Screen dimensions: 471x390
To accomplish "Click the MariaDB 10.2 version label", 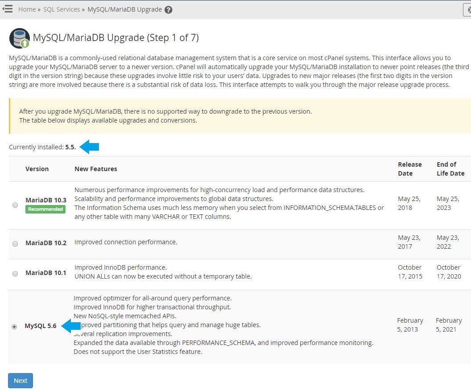I will point(46,243).
